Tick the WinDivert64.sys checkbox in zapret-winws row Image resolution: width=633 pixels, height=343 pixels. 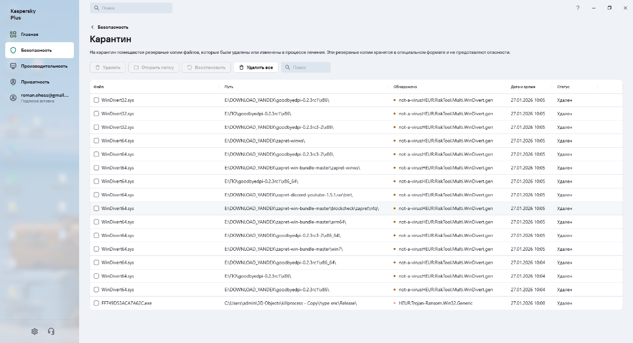(x=96, y=140)
